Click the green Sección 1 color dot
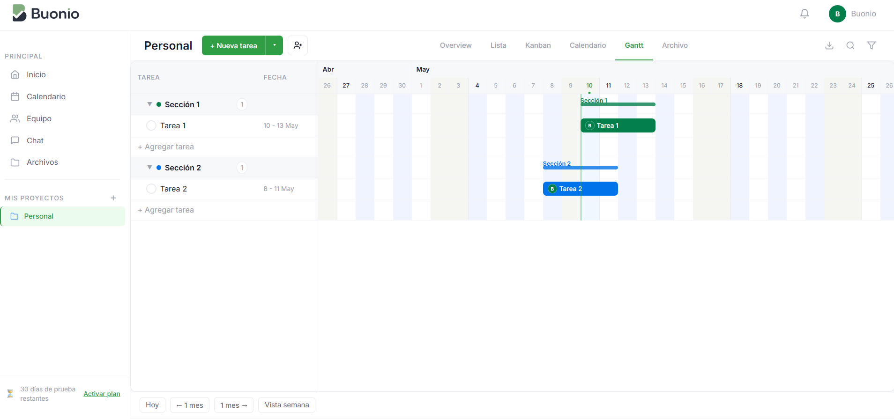 (159, 104)
